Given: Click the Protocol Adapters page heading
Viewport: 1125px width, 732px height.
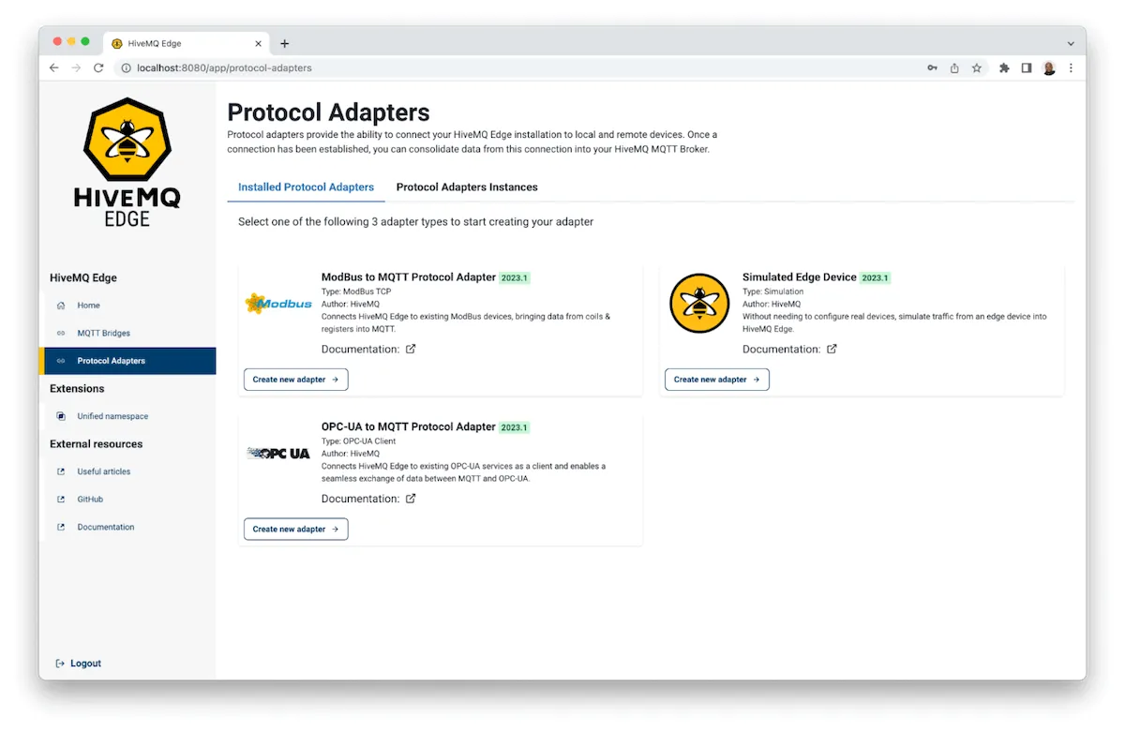Looking at the screenshot, I should [329, 112].
